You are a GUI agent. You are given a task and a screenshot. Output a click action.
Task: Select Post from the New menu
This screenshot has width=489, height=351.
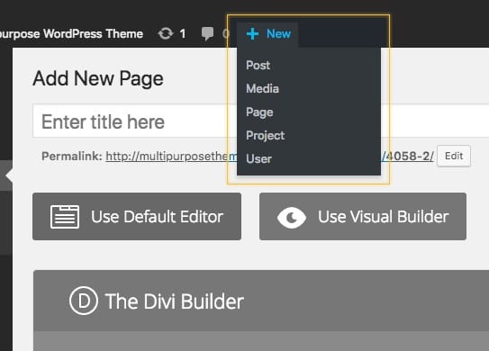[258, 66]
